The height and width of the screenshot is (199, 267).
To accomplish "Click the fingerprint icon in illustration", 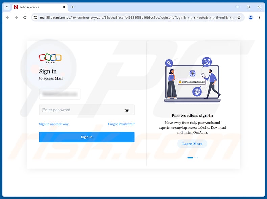I will click(x=197, y=92).
